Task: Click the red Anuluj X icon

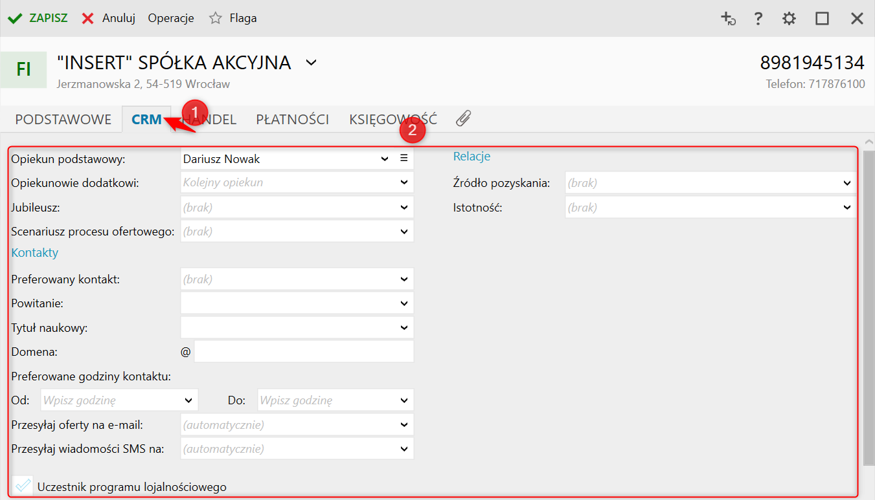Action: pyautogui.click(x=88, y=18)
